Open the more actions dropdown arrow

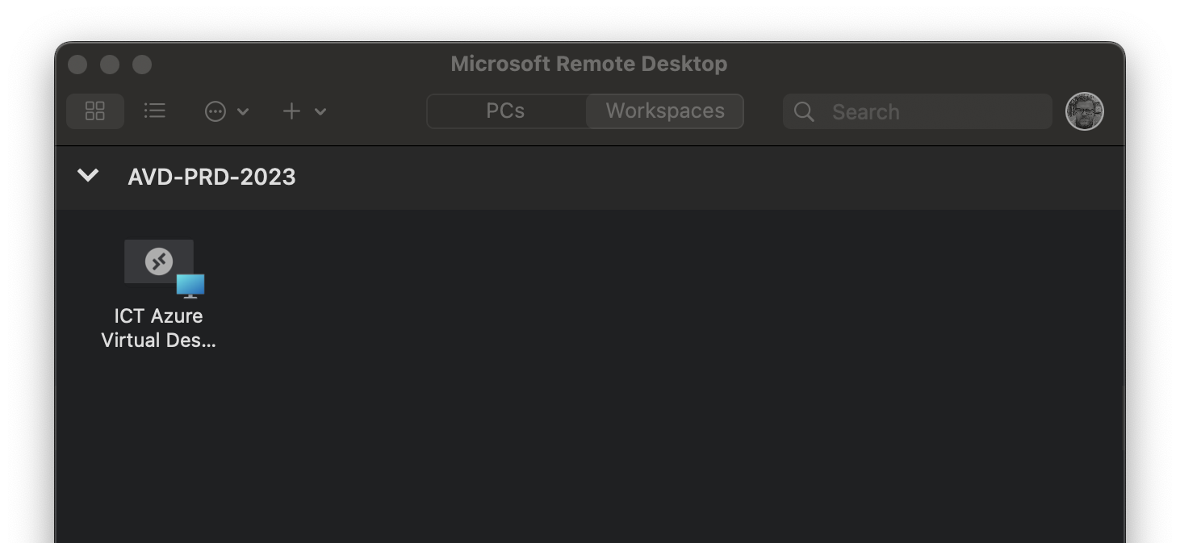point(243,111)
